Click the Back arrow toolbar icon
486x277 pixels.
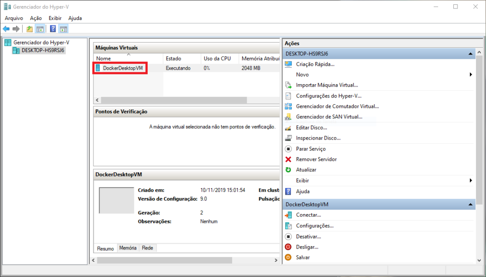(6, 29)
